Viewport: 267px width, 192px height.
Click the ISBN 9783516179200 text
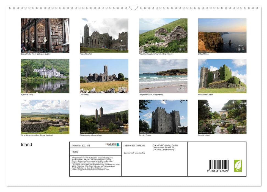[135, 146]
